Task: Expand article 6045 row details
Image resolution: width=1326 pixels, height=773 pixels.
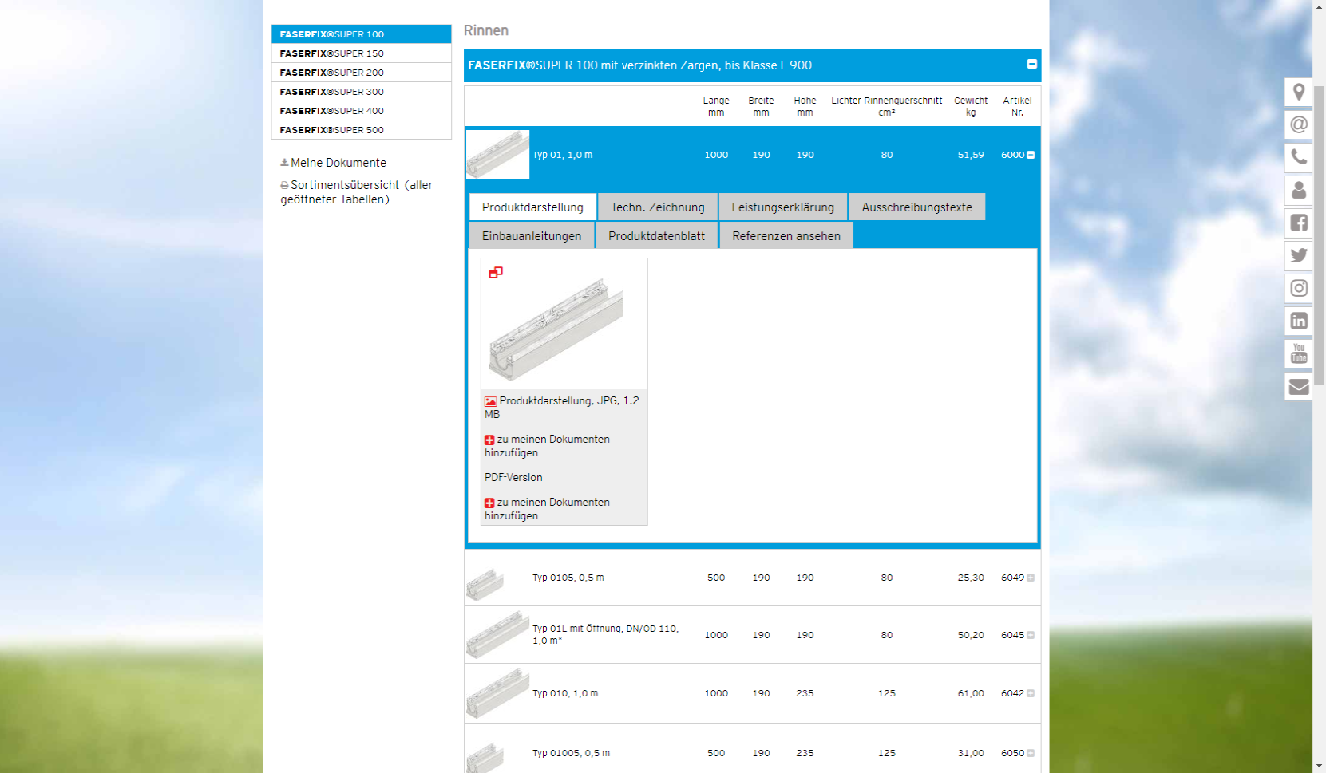Action: (1031, 635)
